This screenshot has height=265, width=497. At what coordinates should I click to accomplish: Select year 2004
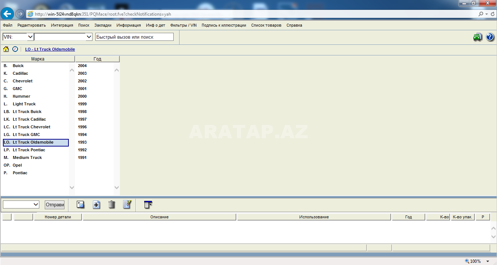(82, 66)
